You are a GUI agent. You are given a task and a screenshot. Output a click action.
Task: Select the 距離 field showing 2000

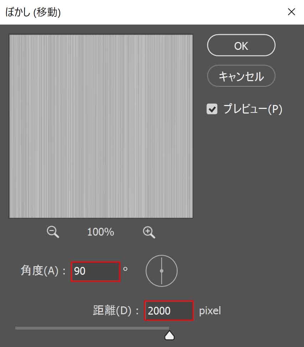point(169,310)
